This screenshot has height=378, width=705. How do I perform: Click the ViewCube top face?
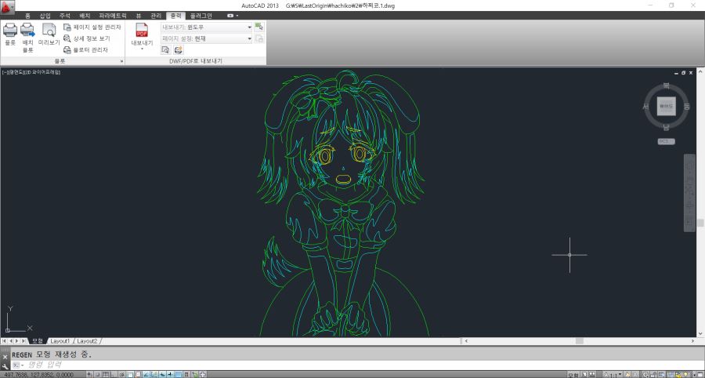pos(666,105)
